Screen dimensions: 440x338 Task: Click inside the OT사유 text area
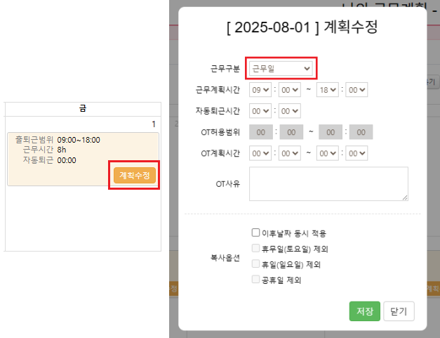click(328, 183)
